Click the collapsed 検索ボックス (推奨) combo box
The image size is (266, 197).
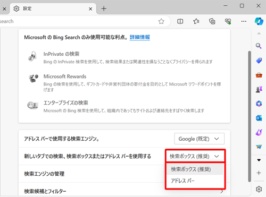[195, 156]
